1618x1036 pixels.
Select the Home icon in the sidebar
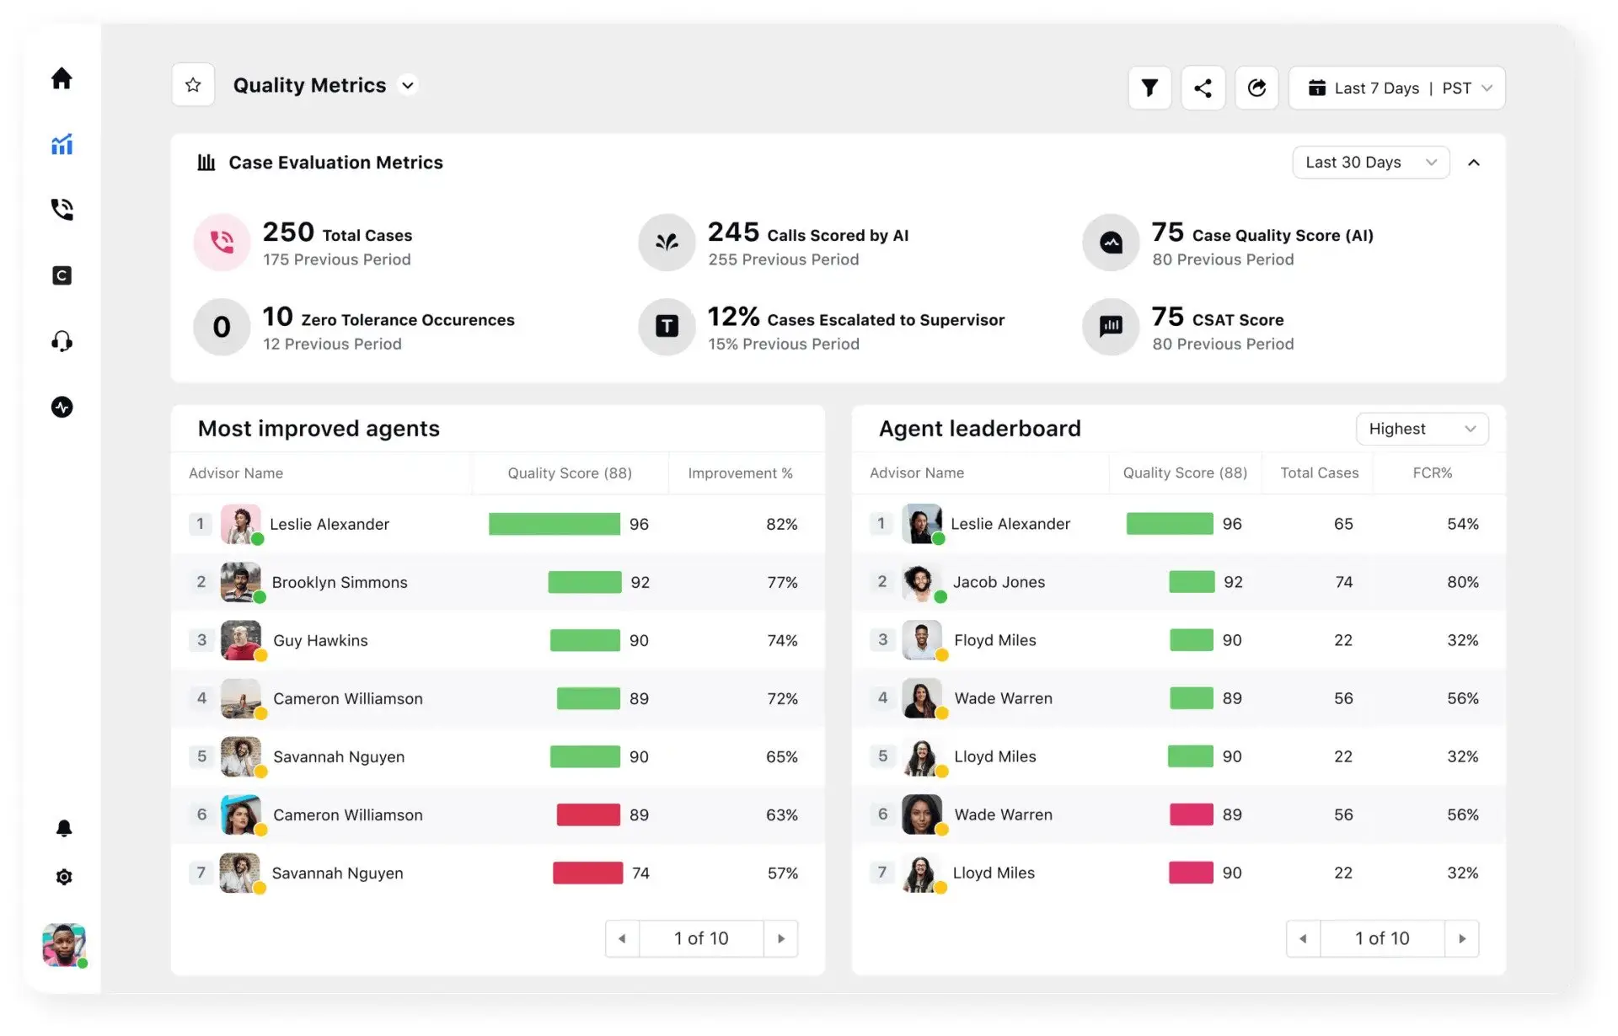pyautogui.click(x=62, y=77)
